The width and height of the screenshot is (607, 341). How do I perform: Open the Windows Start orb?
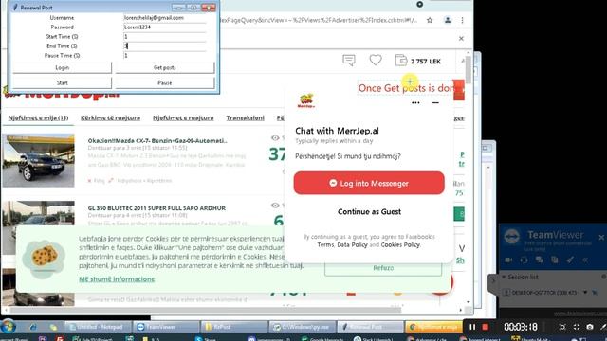coord(9,327)
